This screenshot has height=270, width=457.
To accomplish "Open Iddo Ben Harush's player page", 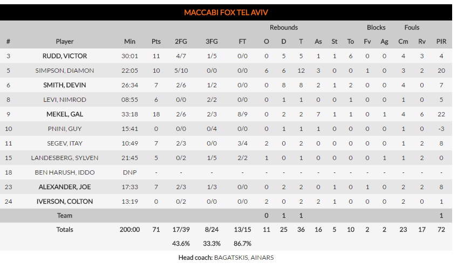I will click(65, 172).
